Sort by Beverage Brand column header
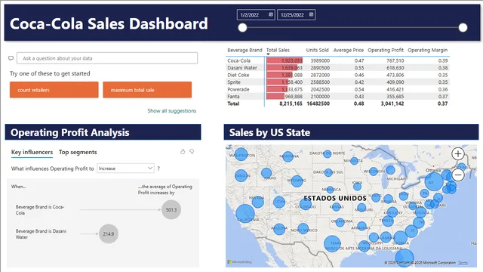This screenshot has height=272, width=483. coord(245,50)
